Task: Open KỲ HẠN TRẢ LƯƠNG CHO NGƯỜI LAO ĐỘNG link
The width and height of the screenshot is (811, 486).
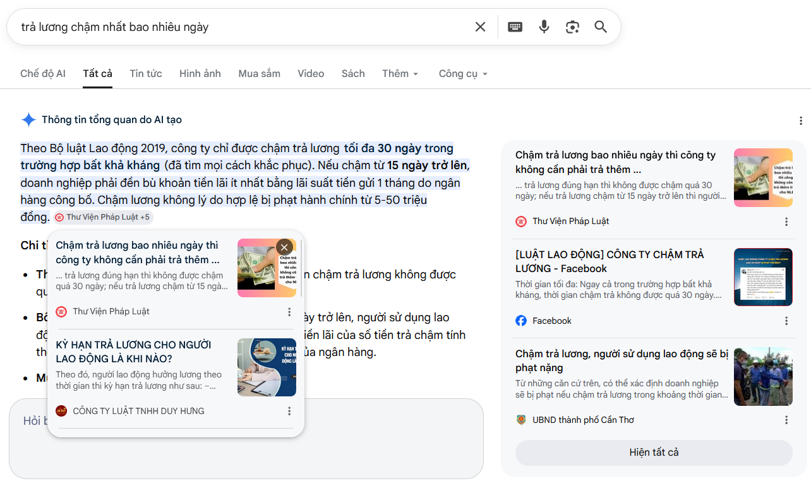Action: click(x=133, y=352)
